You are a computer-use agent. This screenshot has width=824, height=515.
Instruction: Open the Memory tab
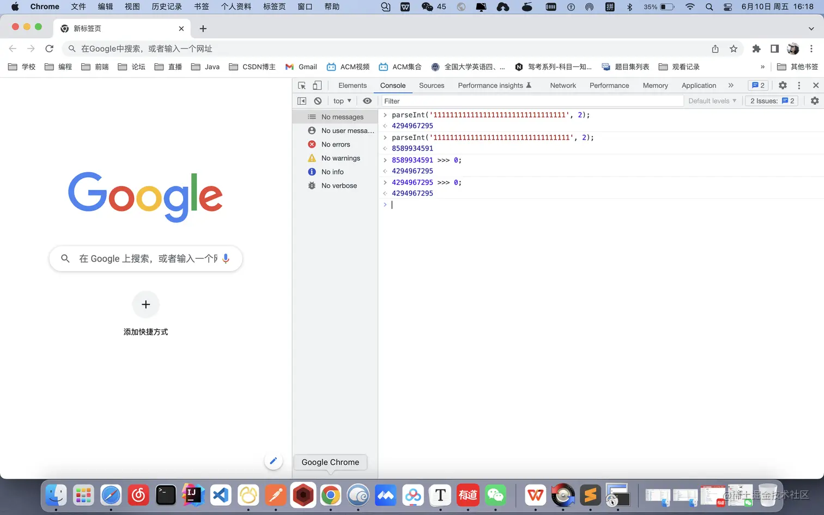pos(655,86)
